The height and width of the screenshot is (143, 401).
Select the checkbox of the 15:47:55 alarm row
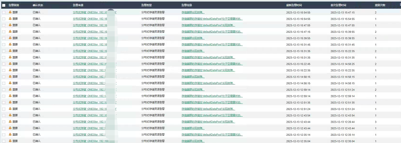click(x=4, y=25)
